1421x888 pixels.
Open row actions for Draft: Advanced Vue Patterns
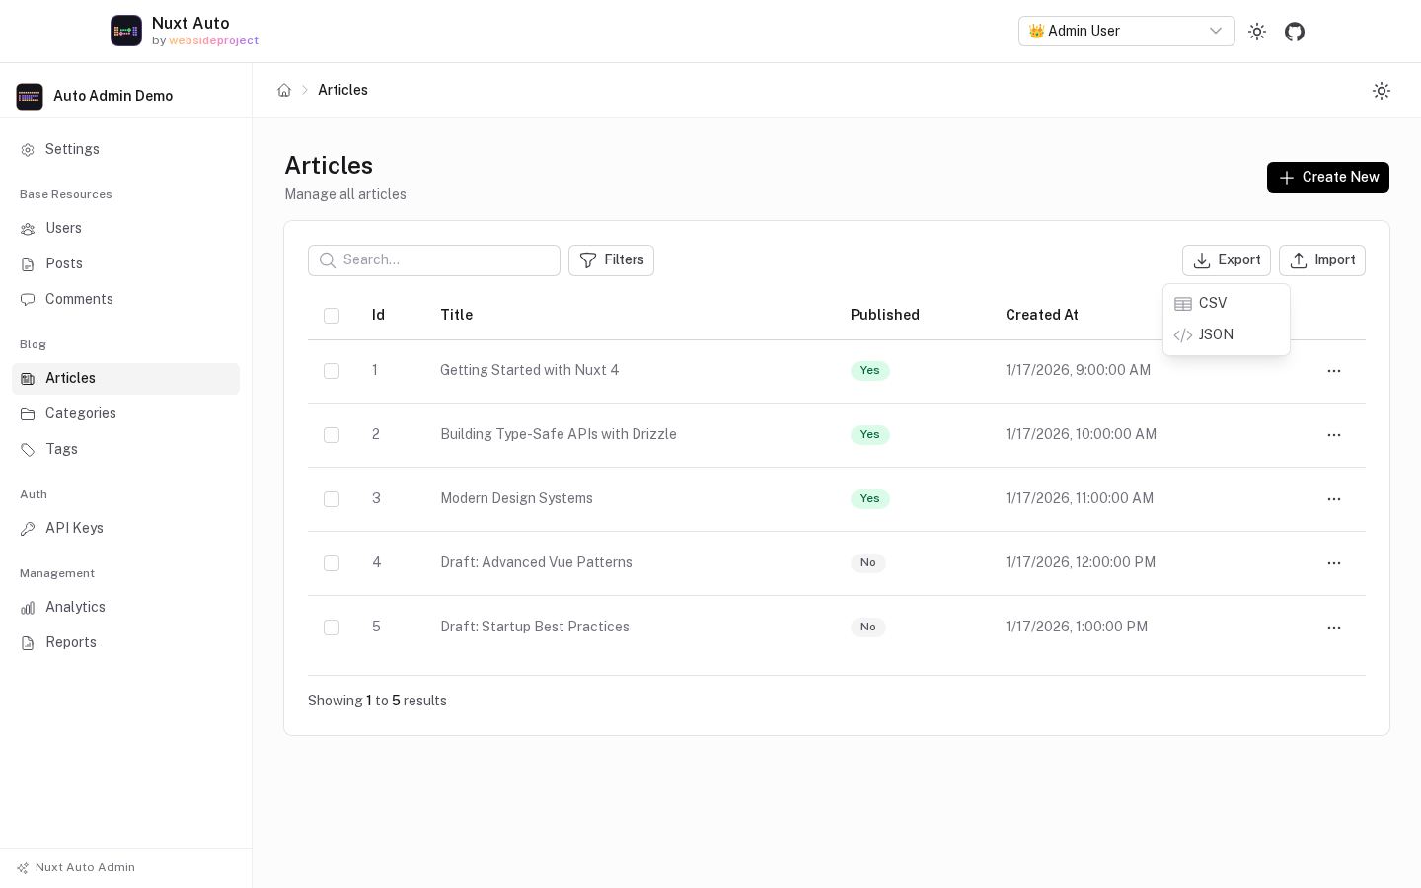(1334, 563)
